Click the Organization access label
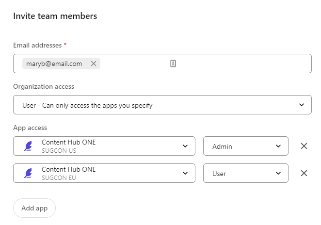This screenshot has height=225, width=321. 44,87
